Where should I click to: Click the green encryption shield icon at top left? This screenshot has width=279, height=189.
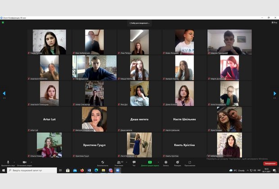click(3, 22)
